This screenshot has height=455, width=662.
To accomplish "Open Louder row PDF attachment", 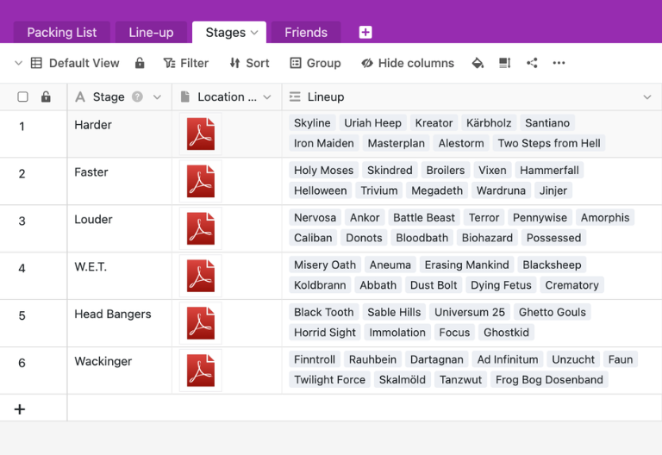I will click(x=201, y=228).
